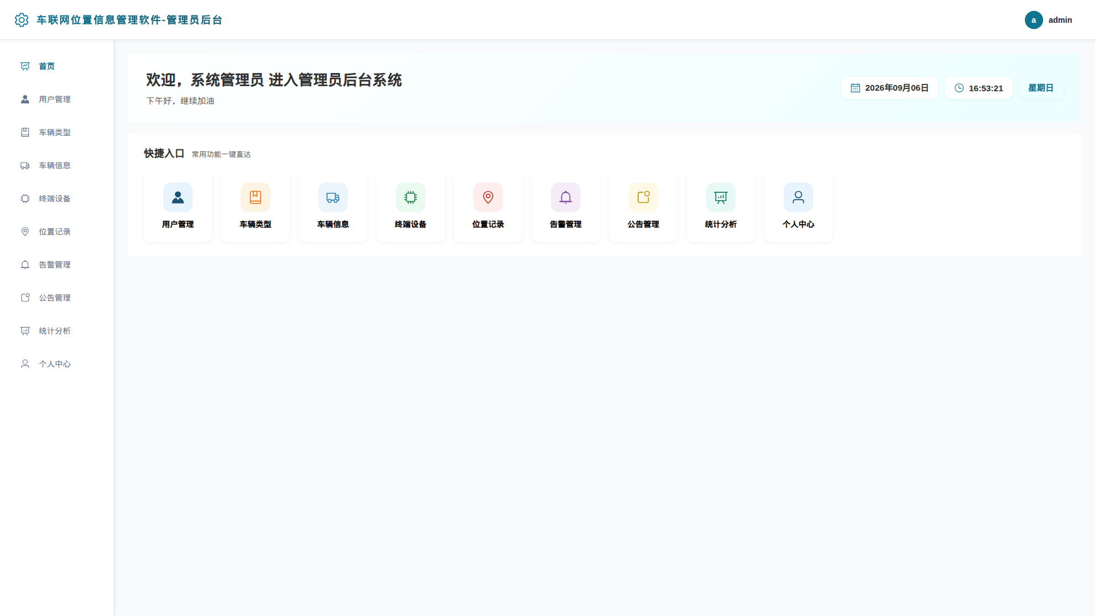Click the chip icon beside 终端设备 in sidebar

pyautogui.click(x=25, y=198)
